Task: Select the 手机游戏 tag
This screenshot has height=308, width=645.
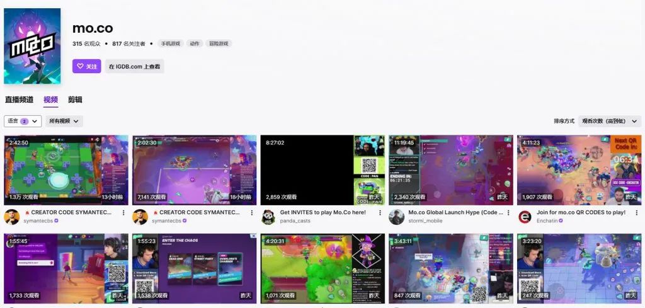Action: coord(170,43)
